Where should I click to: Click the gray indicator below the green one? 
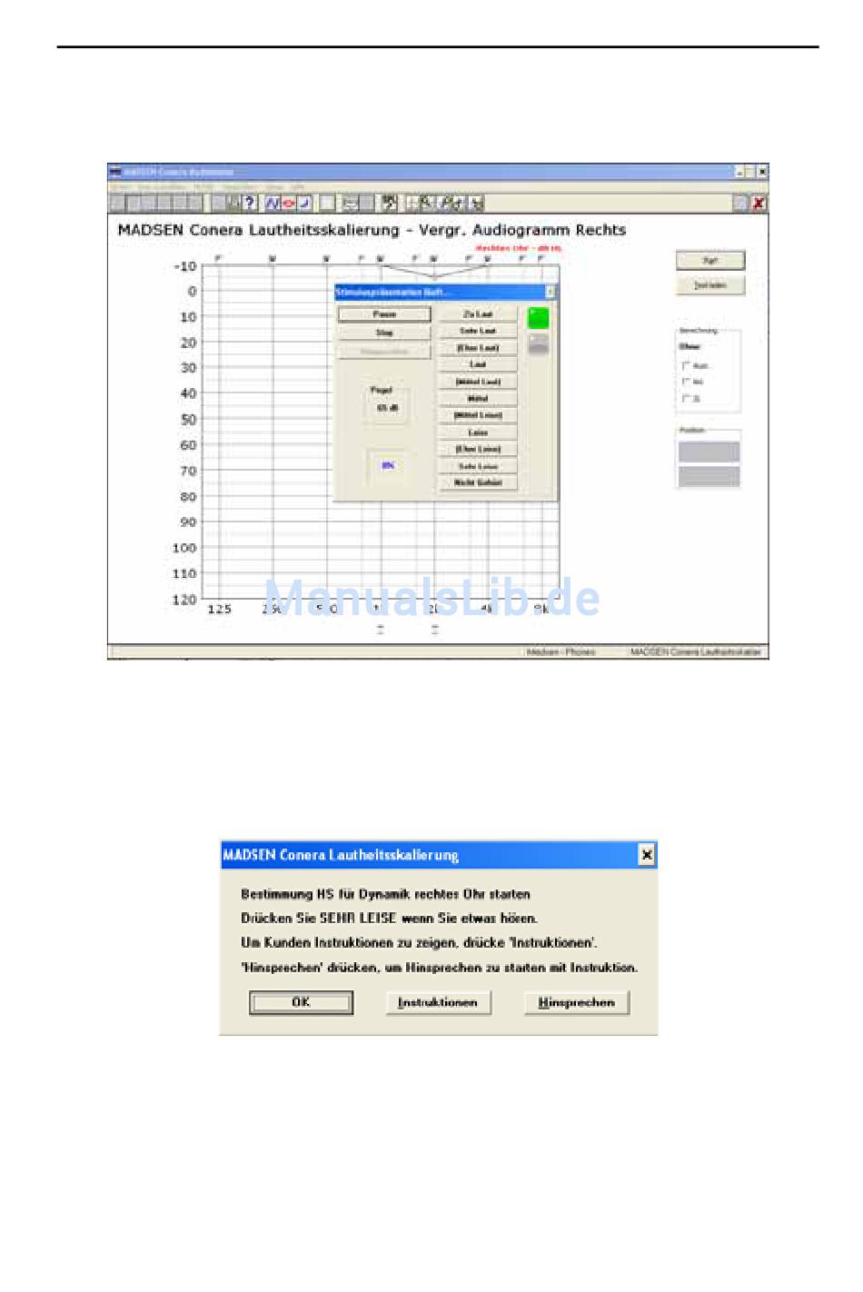pos(539,343)
